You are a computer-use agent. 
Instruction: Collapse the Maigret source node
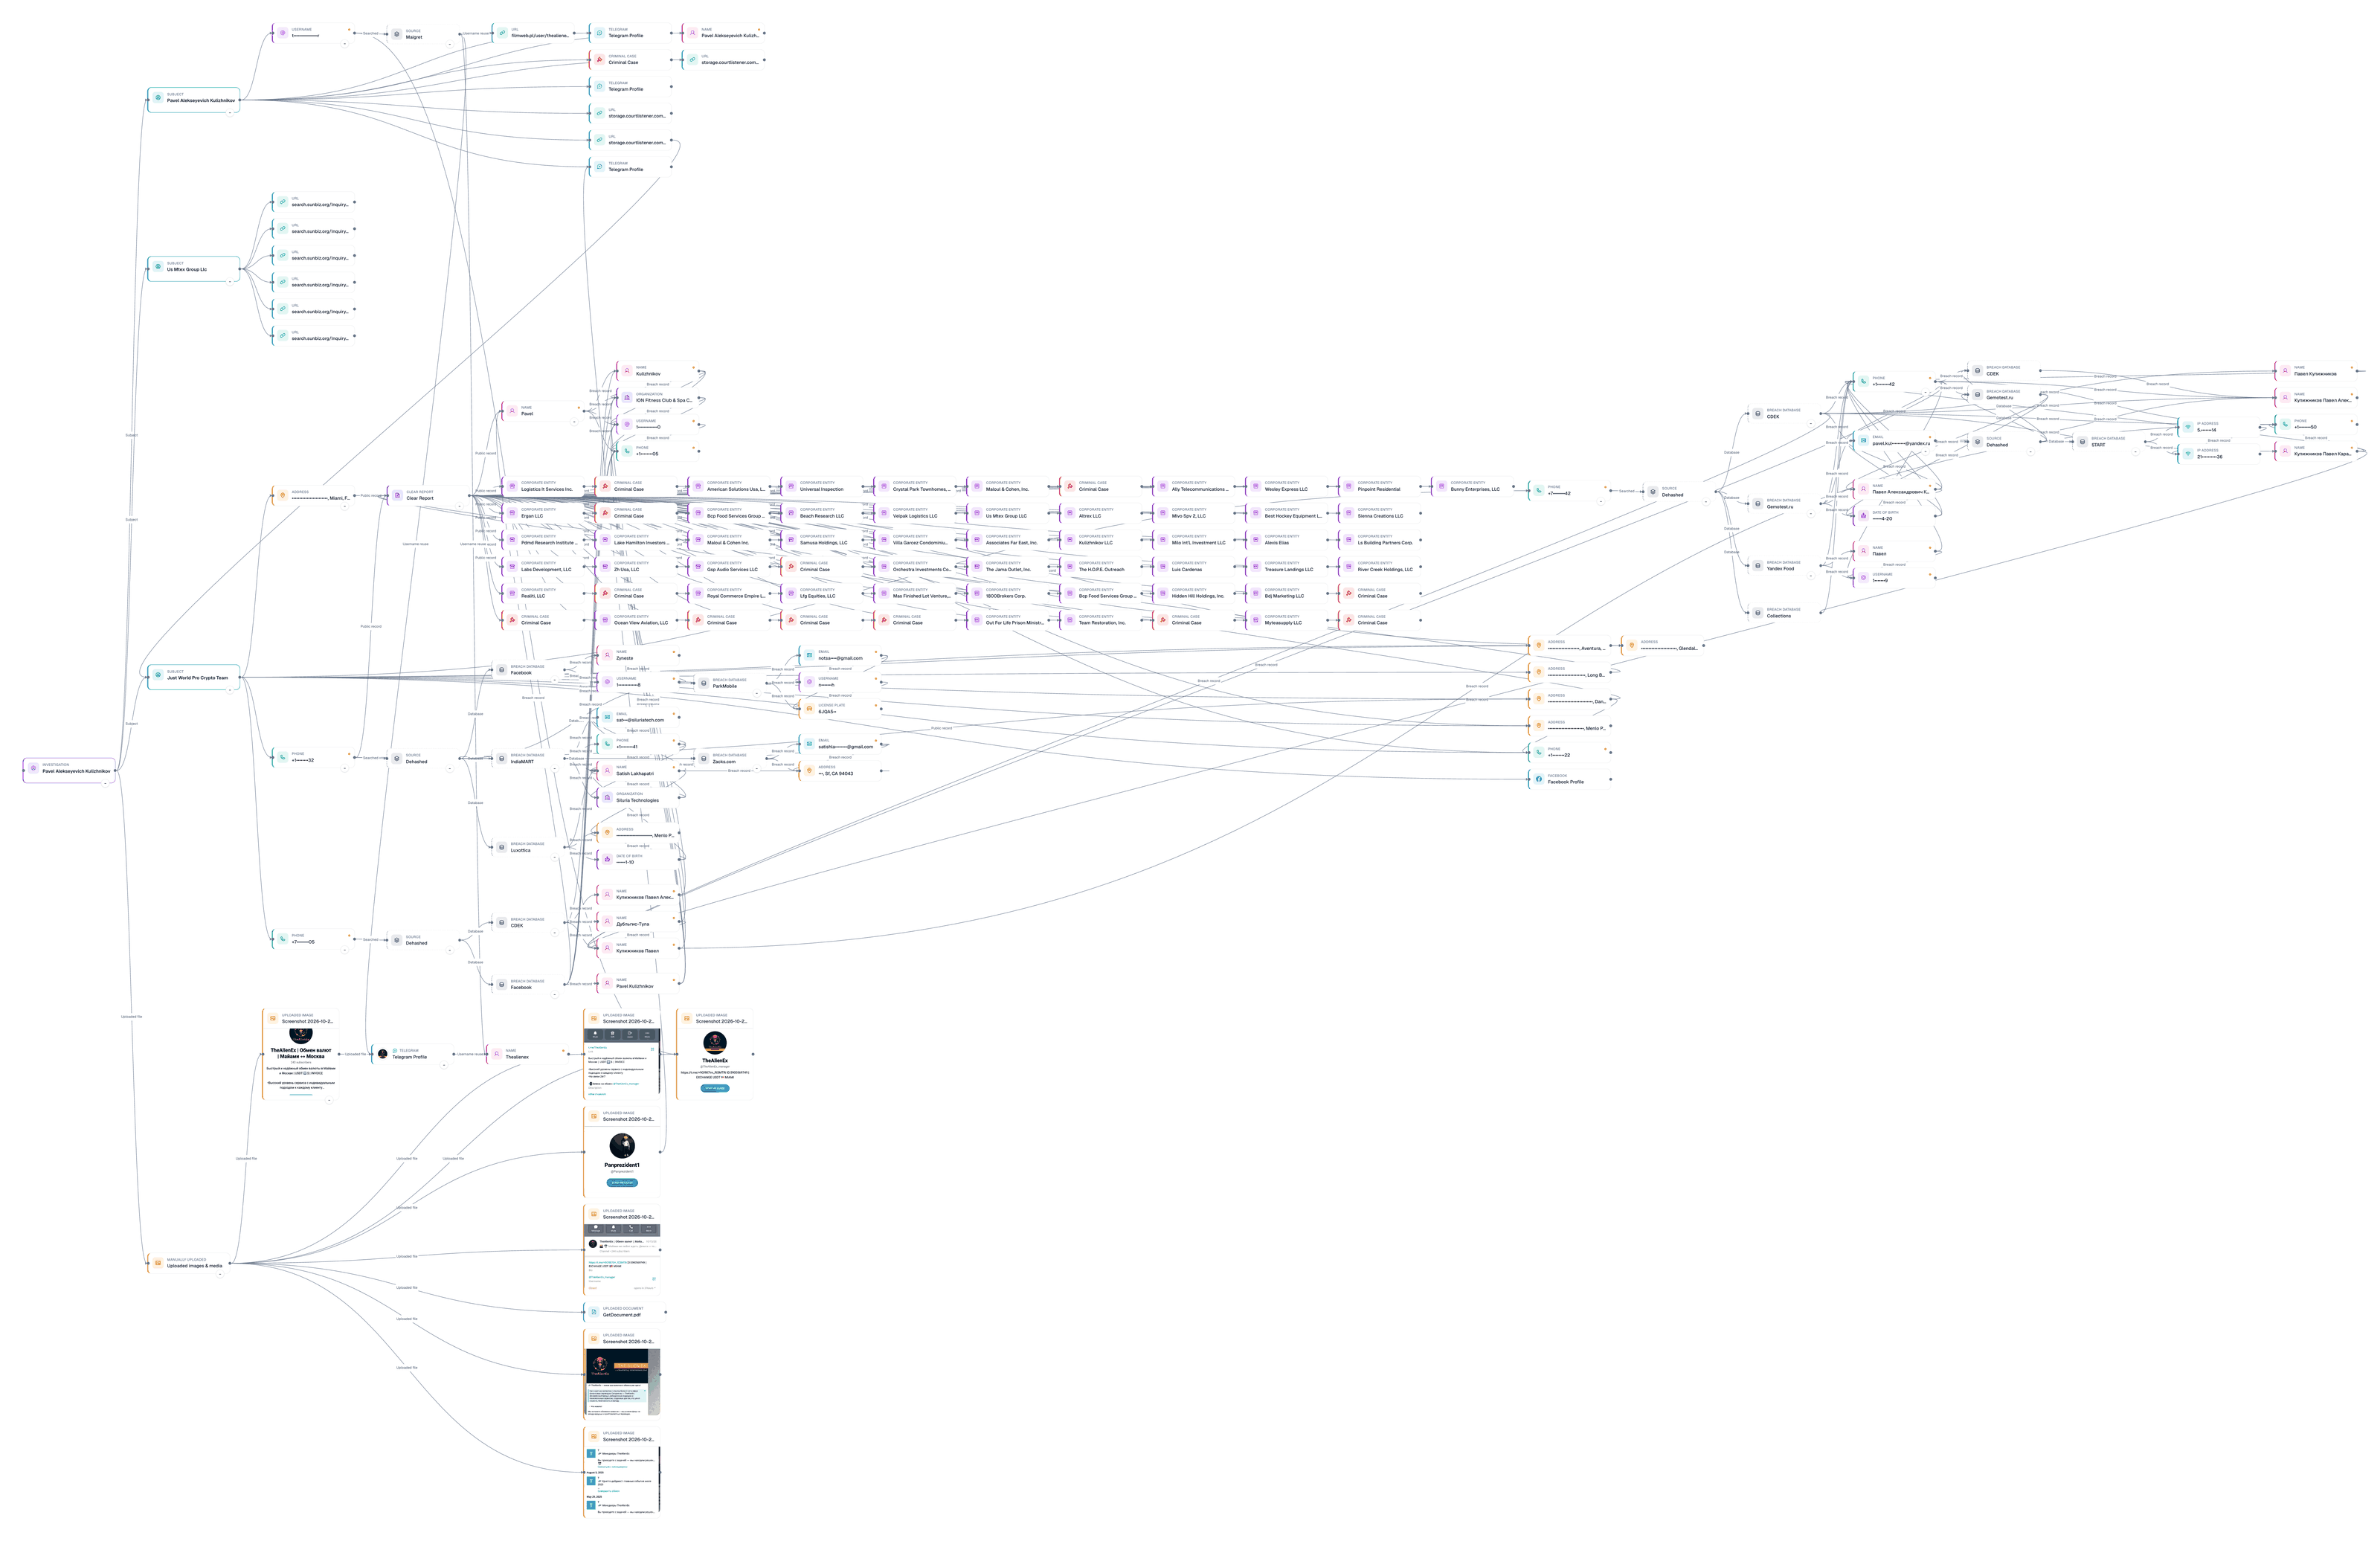tap(449, 44)
